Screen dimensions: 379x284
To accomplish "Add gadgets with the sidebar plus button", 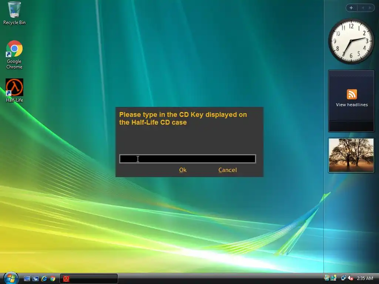I will (x=351, y=8).
